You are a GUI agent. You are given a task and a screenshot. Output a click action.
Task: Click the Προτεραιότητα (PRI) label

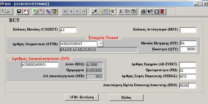162,70
